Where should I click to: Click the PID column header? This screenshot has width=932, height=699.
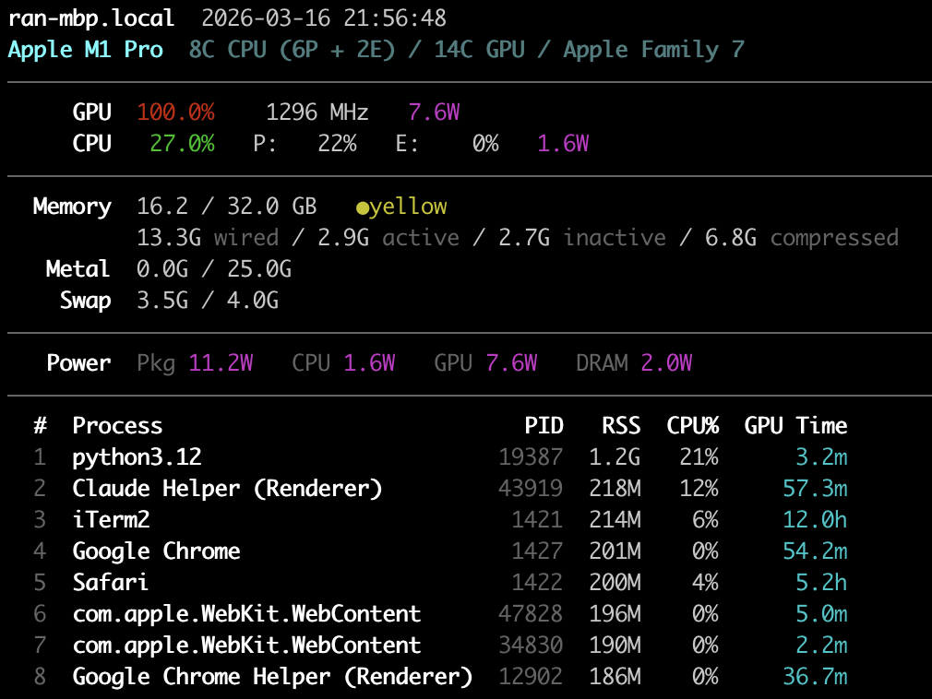pos(544,426)
